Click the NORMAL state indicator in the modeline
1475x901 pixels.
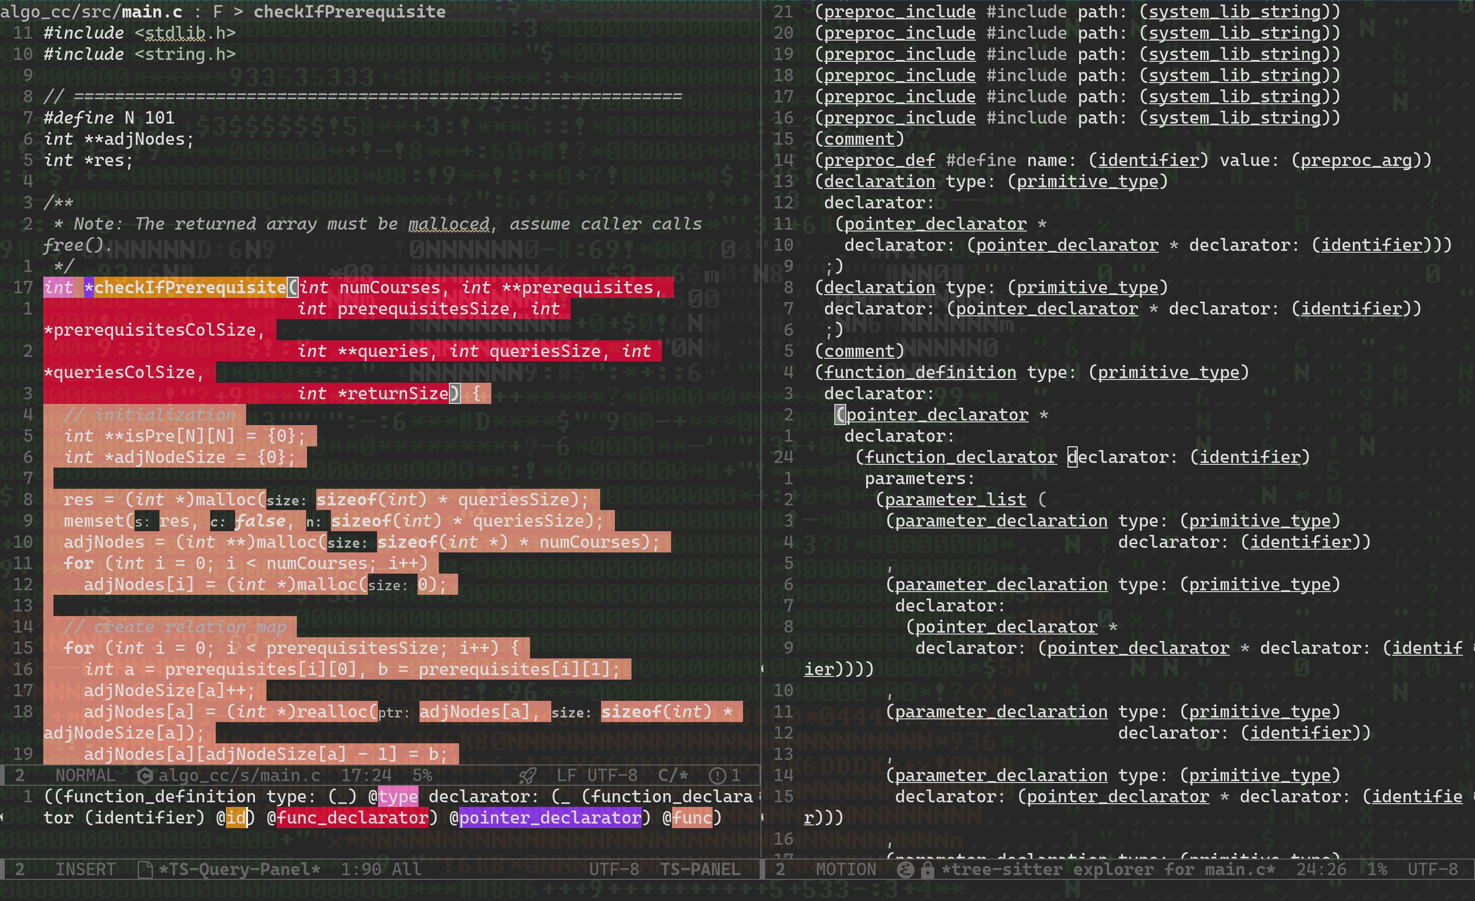click(x=85, y=775)
